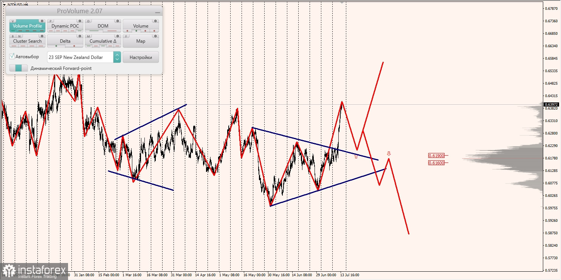Click the NZDUSD,H4 chart symbol label

pos(18,5)
